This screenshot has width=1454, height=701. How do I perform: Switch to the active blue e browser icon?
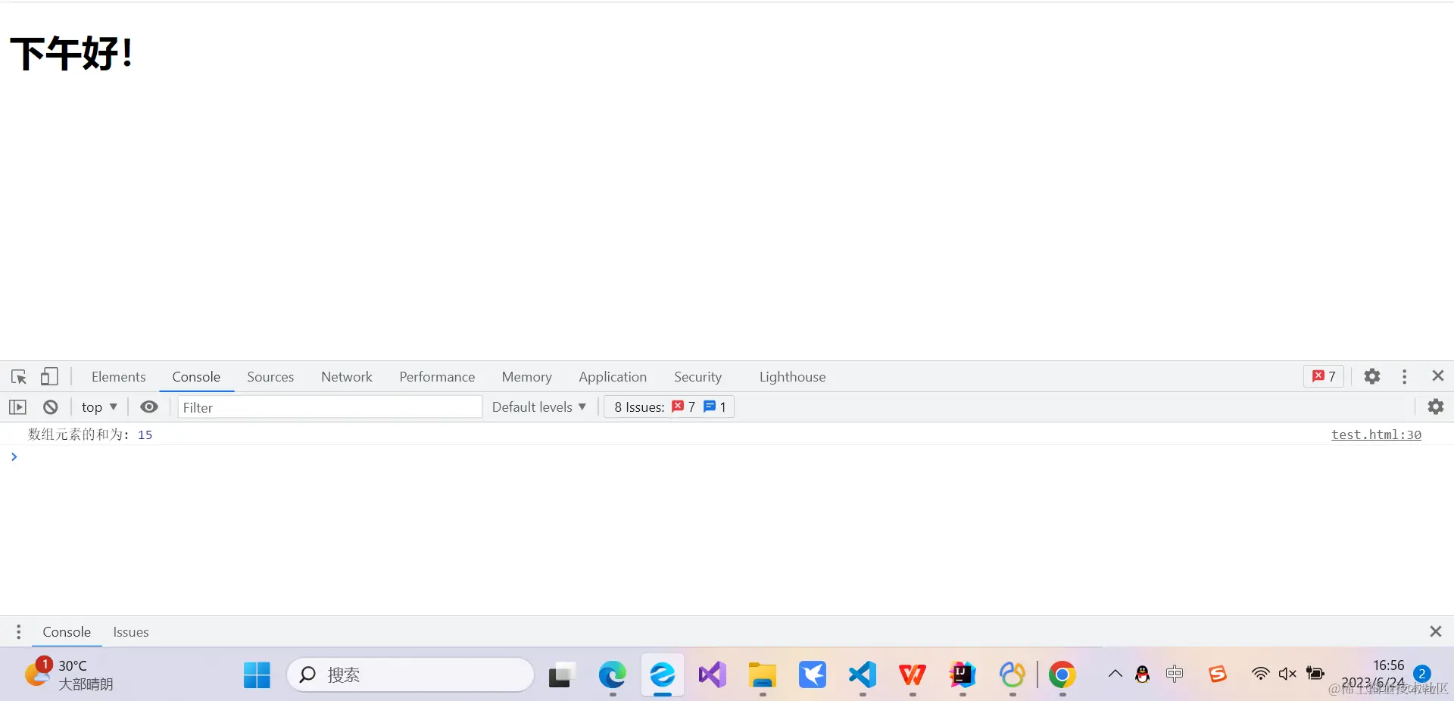pyautogui.click(x=662, y=675)
